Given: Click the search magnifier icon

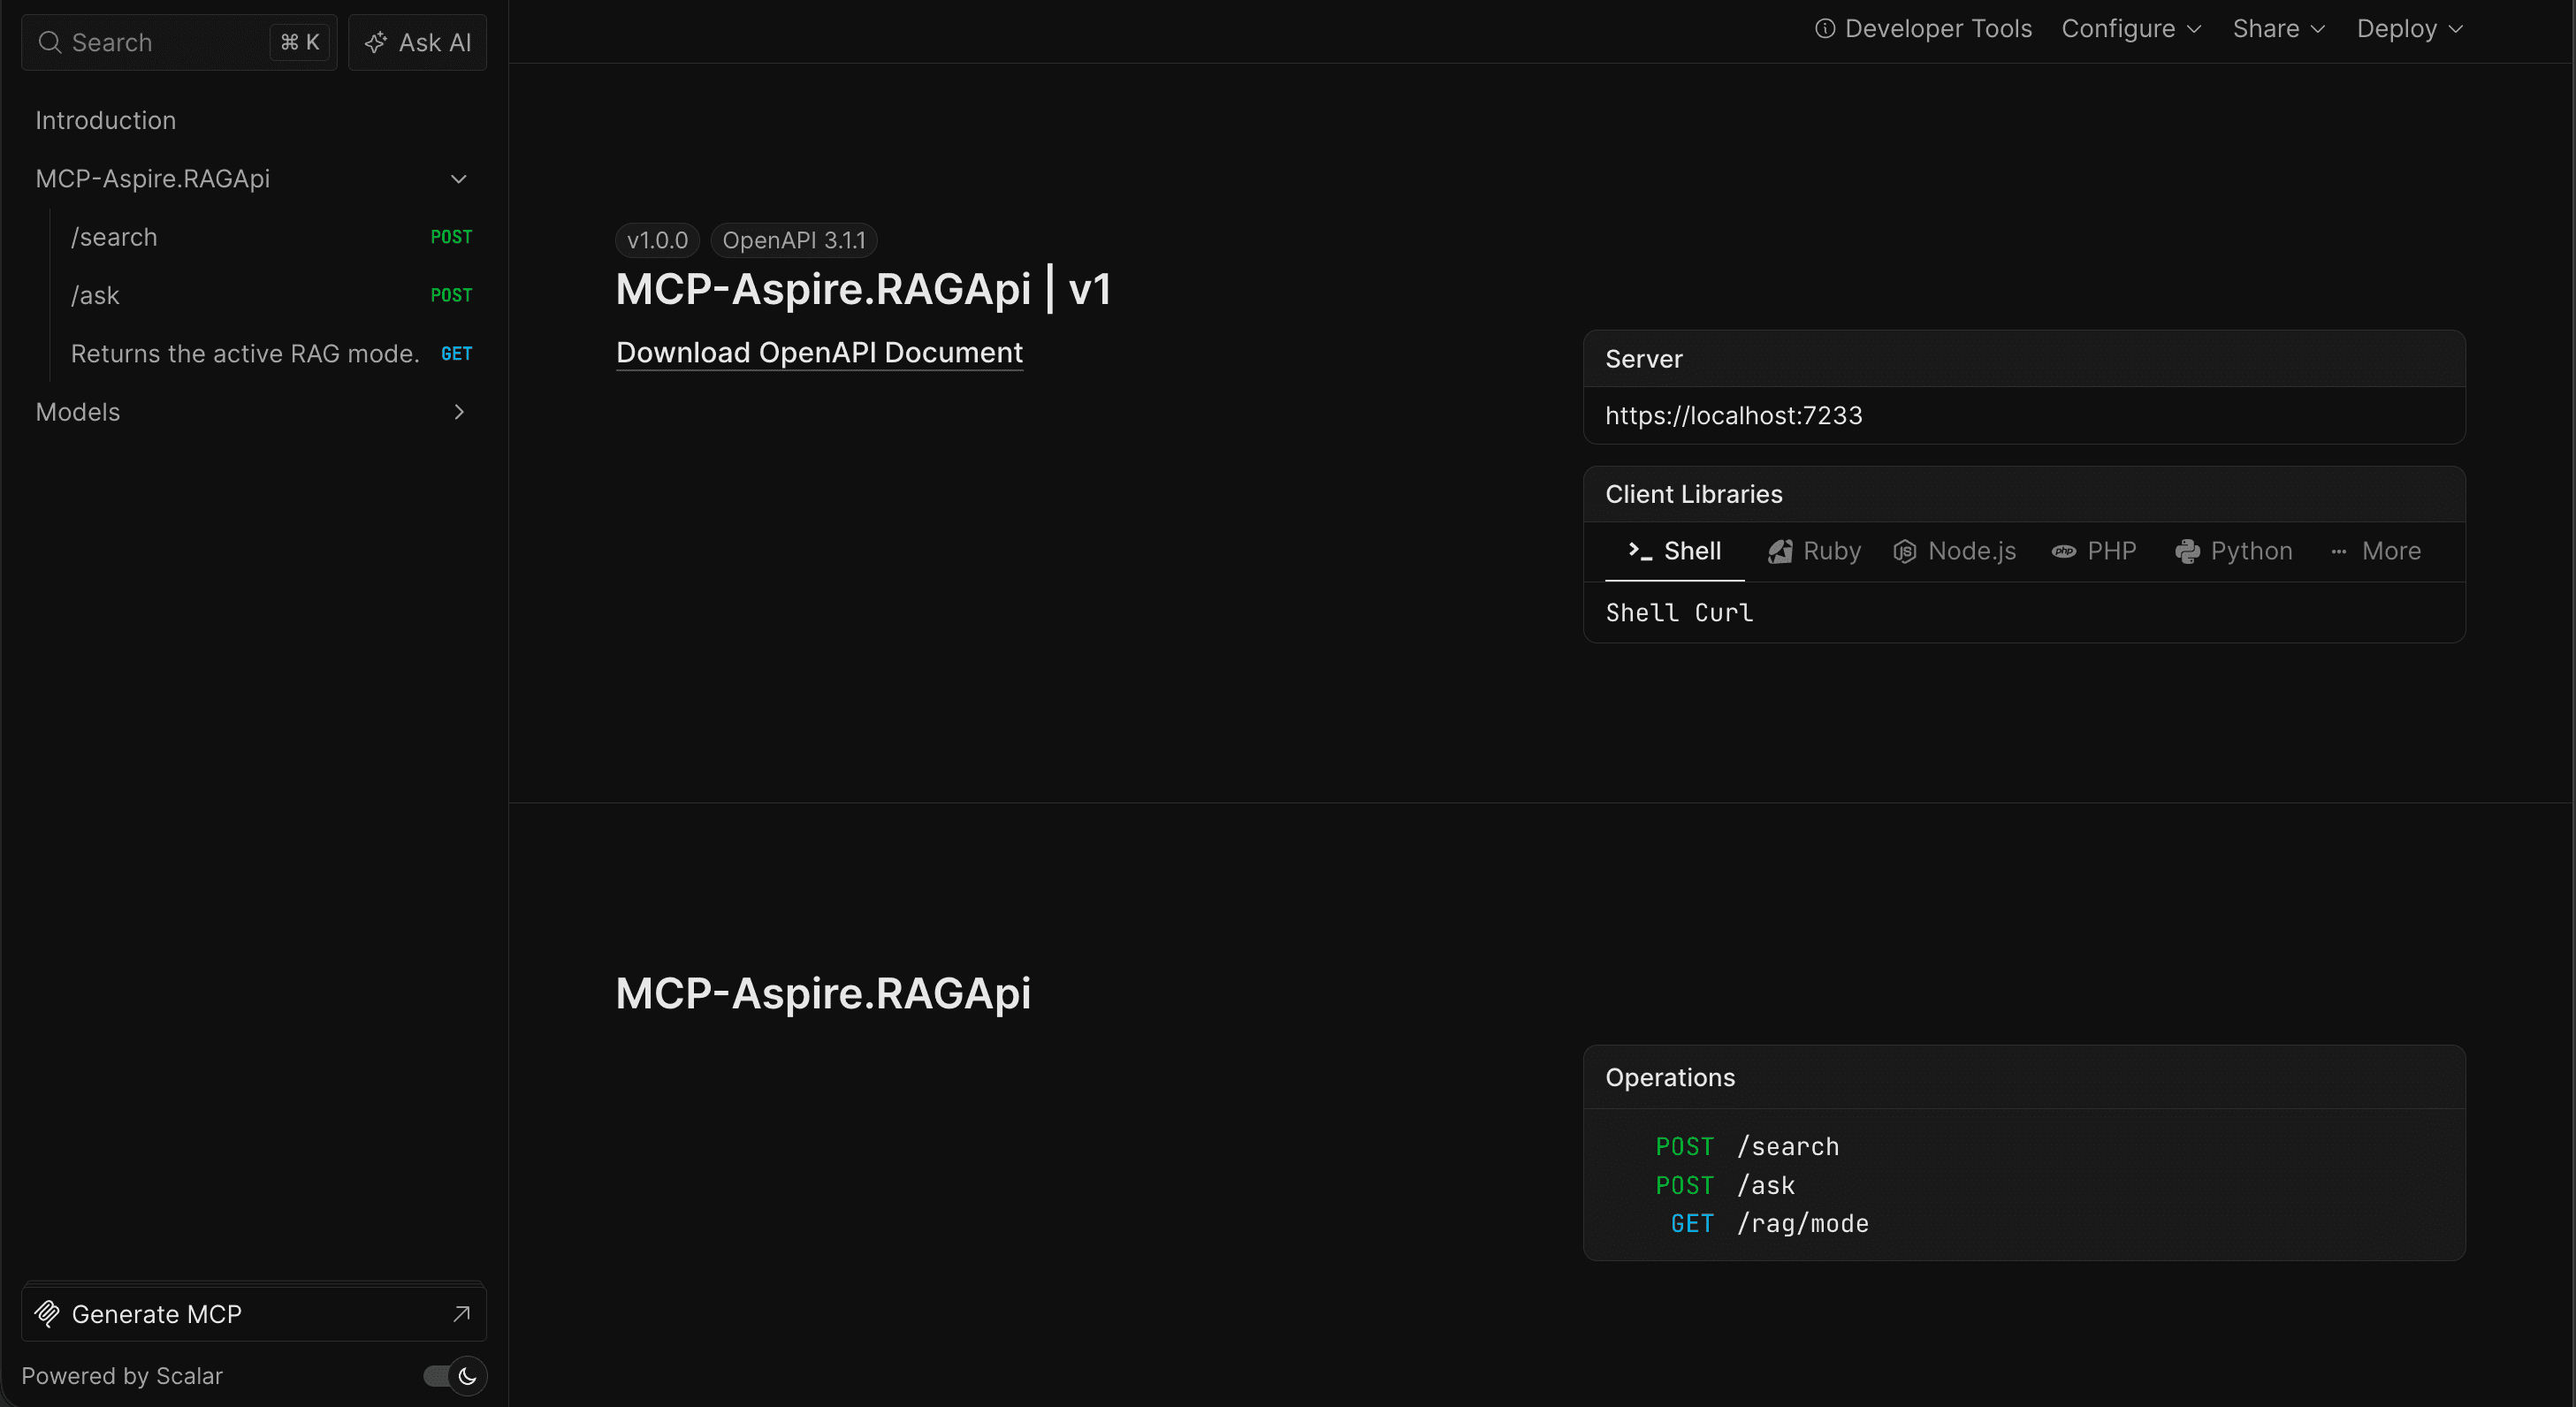Looking at the screenshot, I should tap(49, 43).
